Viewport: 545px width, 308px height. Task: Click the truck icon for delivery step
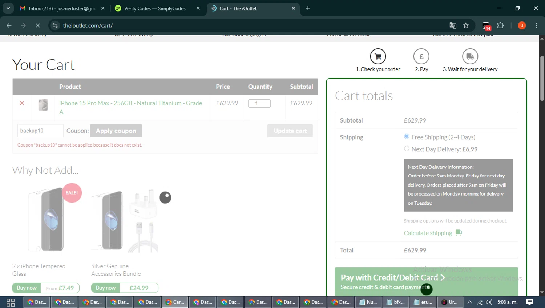(x=470, y=56)
